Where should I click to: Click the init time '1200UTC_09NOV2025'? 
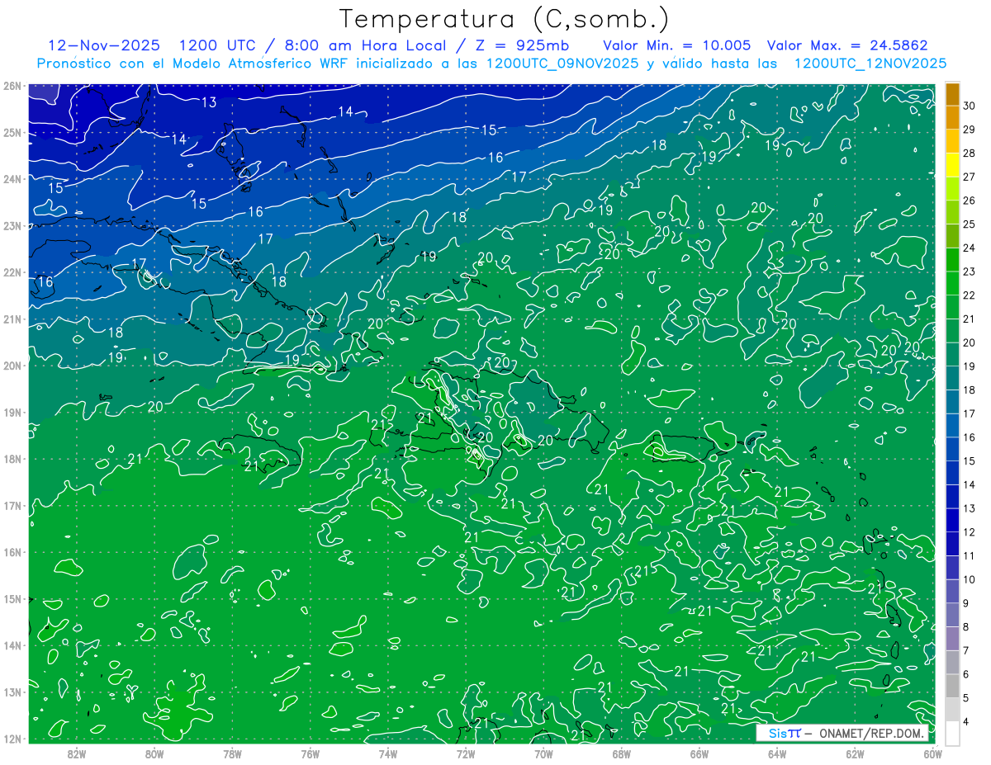pos(562,64)
